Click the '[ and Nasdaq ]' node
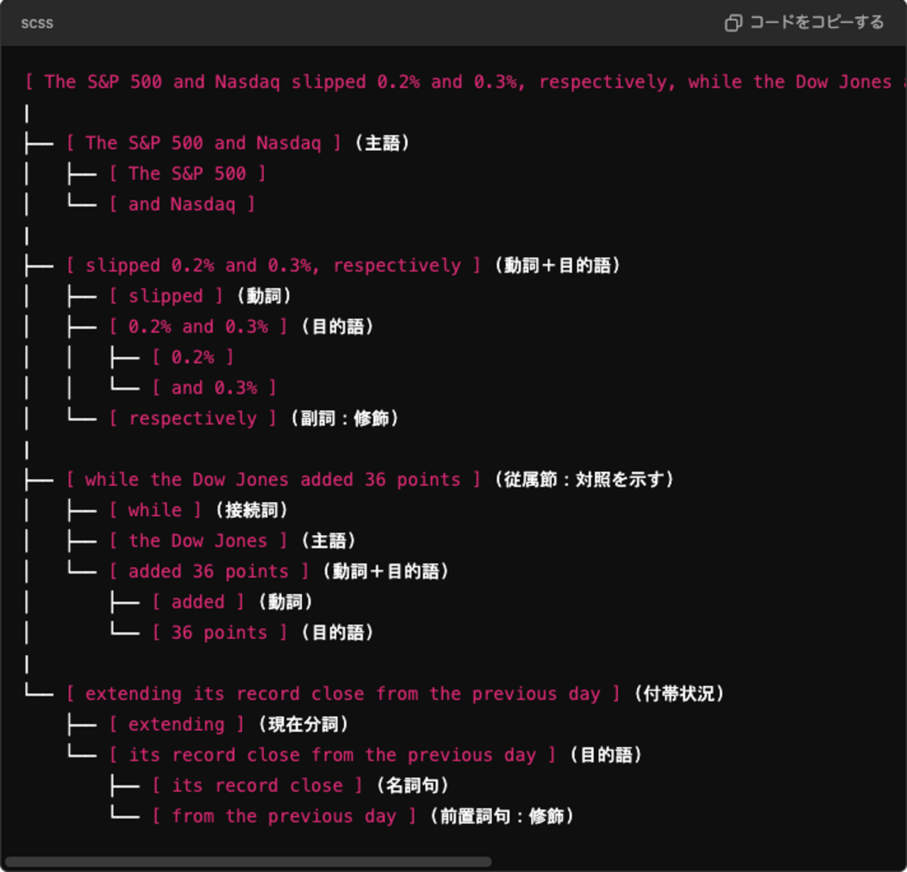The width and height of the screenshot is (907, 872). click(x=182, y=204)
